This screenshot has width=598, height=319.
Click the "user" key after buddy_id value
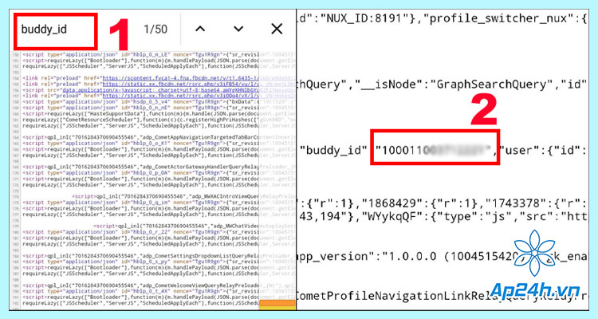coord(521,151)
